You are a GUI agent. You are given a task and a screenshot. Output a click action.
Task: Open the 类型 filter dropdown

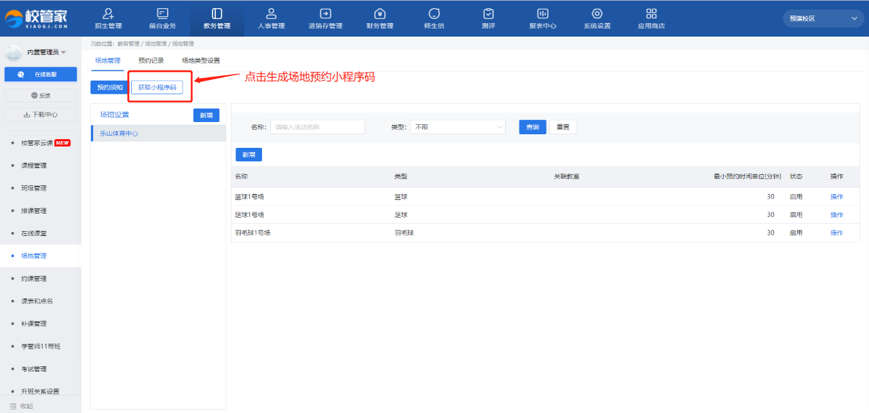pos(458,127)
